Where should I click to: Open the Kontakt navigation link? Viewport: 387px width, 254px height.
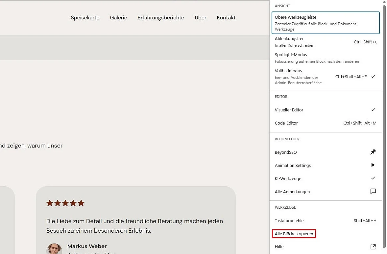[x=226, y=18]
